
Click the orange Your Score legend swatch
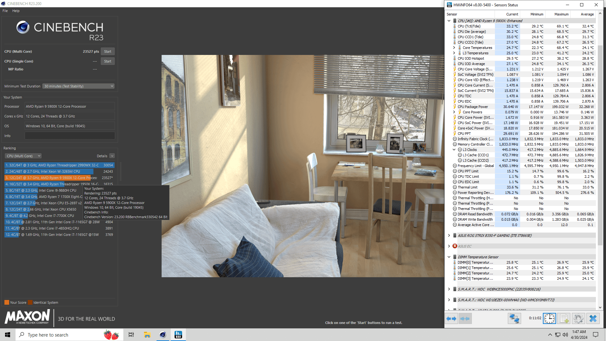pos(7,302)
